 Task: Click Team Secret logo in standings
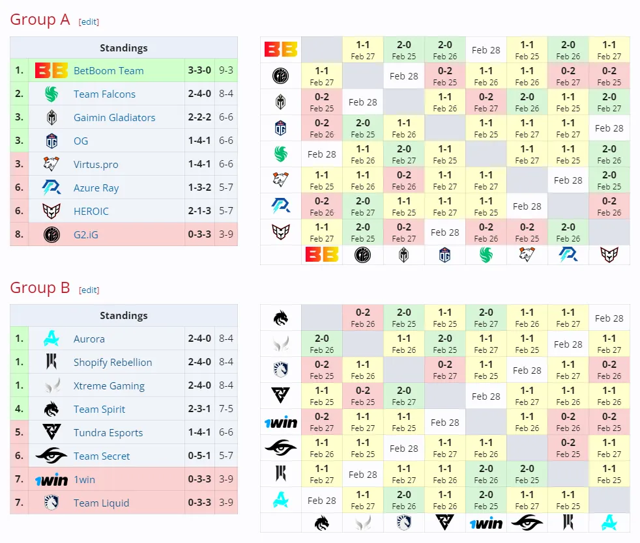point(51,456)
